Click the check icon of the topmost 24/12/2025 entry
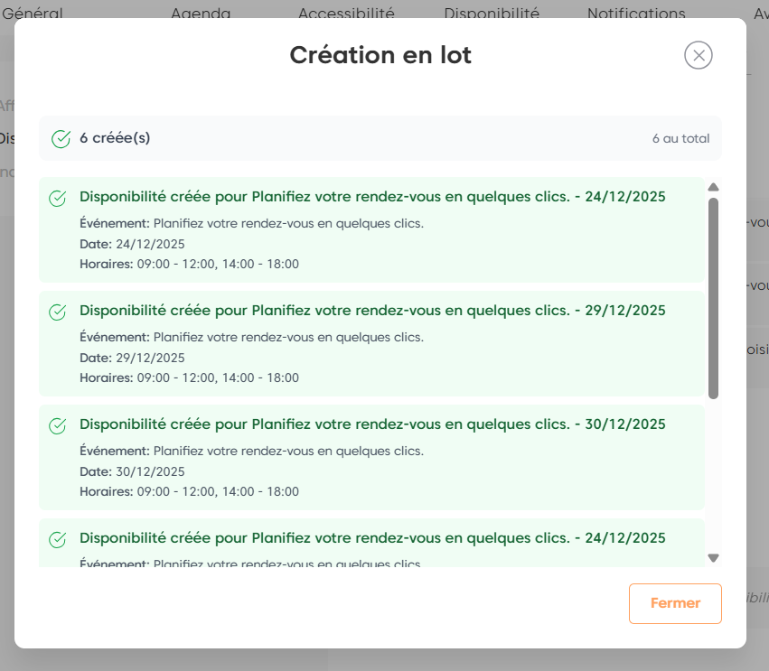This screenshot has height=671, width=769. tap(57, 198)
